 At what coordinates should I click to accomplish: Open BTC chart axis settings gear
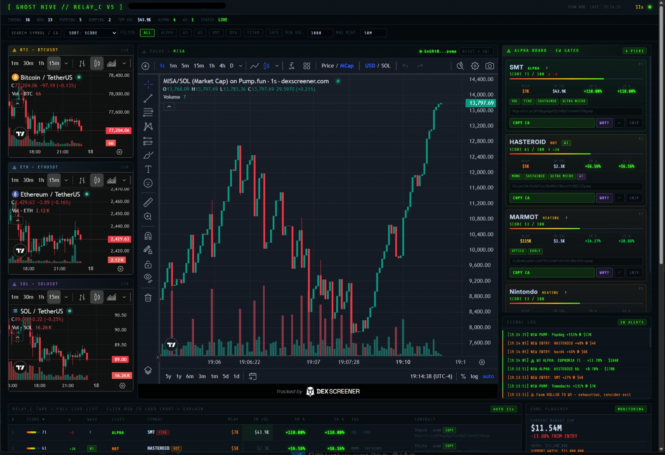point(119,152)
